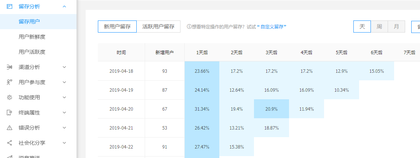Select the 新用户留存 tab

pos(117,27)
